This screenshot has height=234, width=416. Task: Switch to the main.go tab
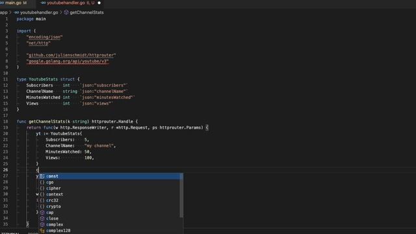pos(13,3)
